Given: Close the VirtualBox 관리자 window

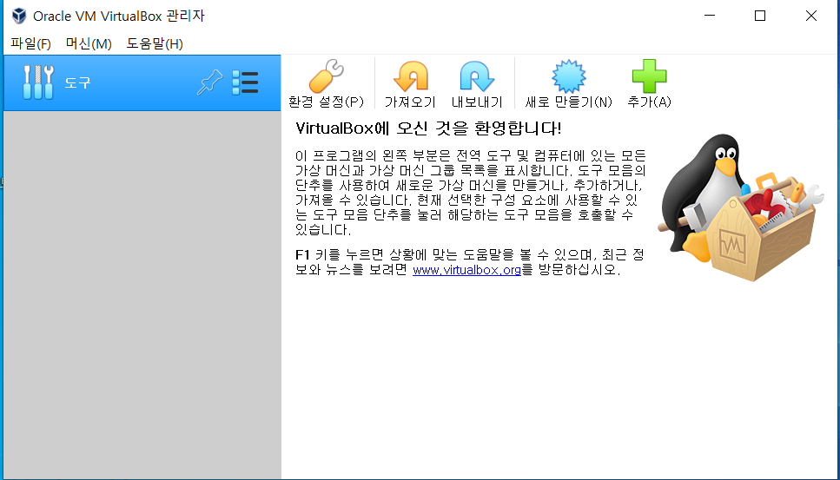Looking at the screenshot, I should tap(811, 16).
